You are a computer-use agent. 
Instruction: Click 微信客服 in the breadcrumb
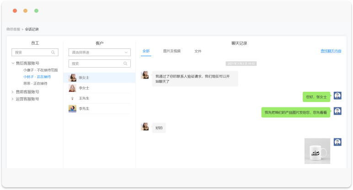point(13,29)
